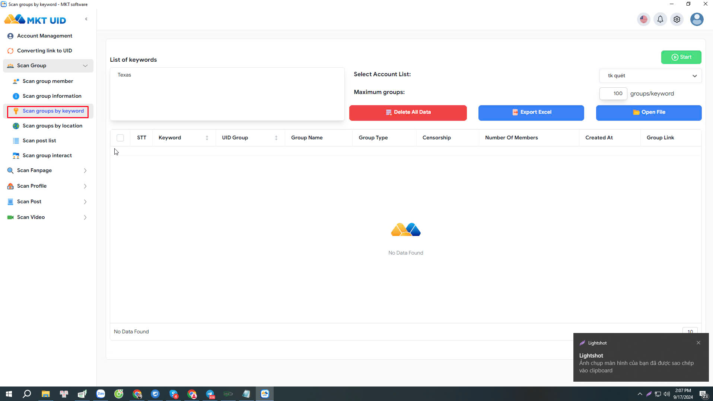Dismiss the Lightshot notification

[698, 343]
